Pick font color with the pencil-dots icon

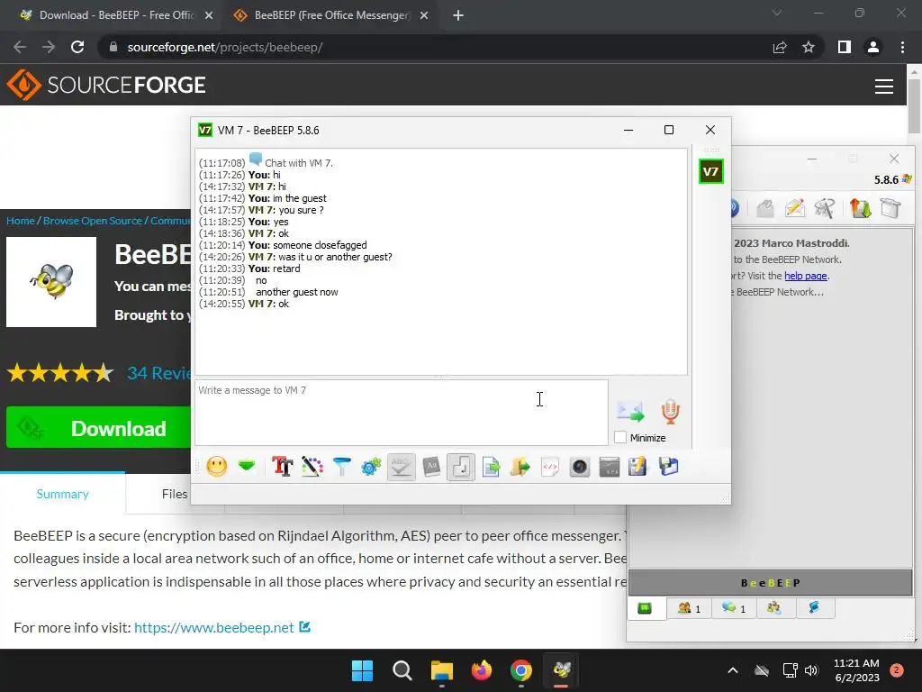coord(312,468)
